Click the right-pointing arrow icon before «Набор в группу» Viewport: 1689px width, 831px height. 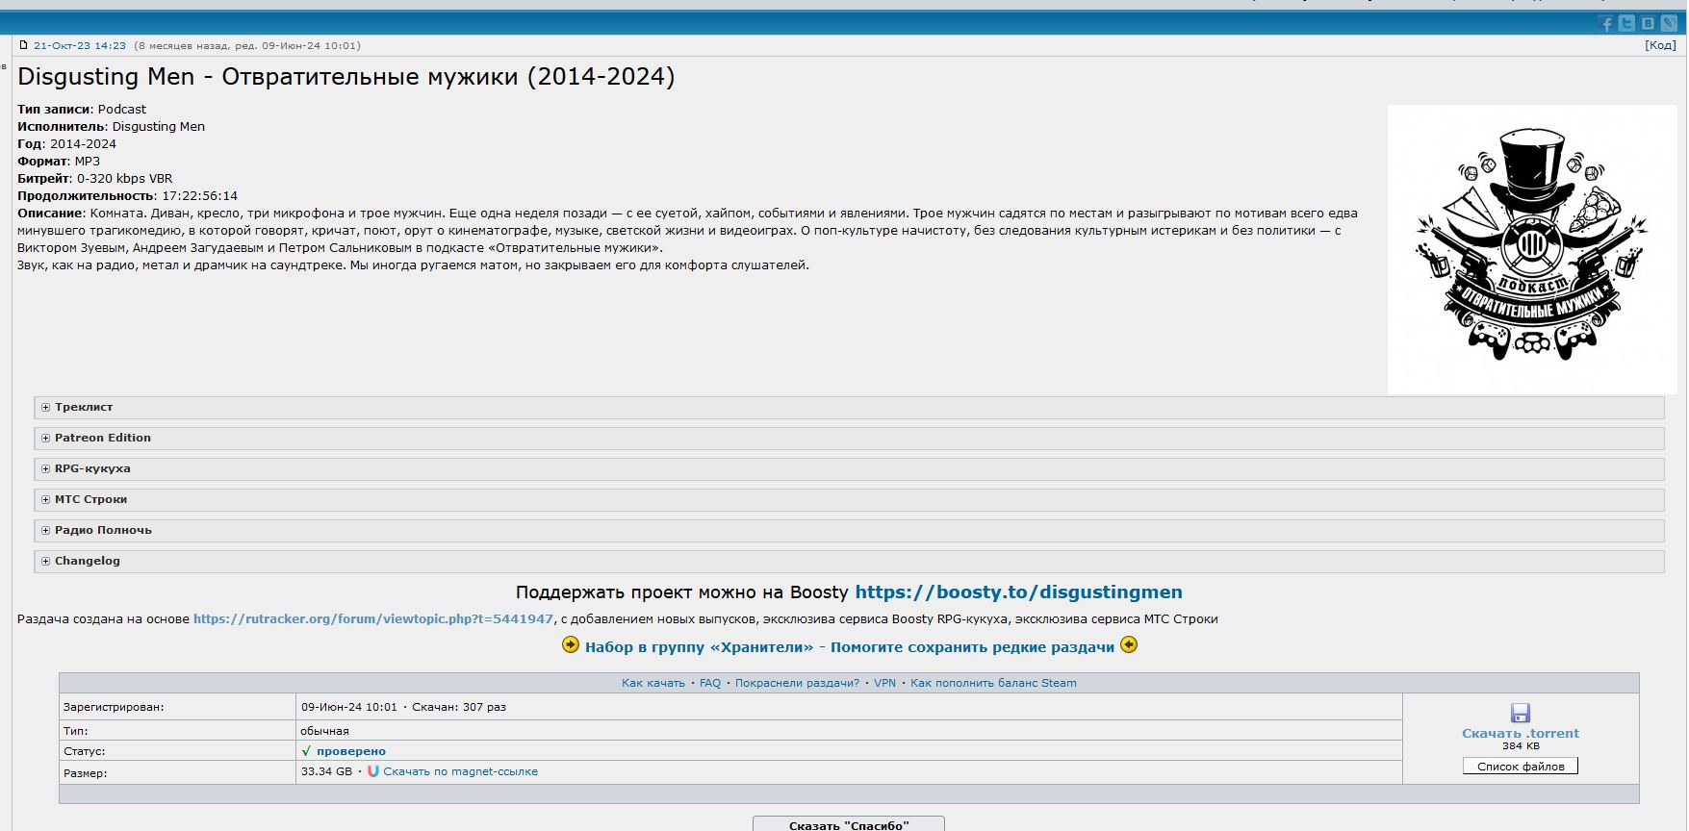[x=571, y=645]
